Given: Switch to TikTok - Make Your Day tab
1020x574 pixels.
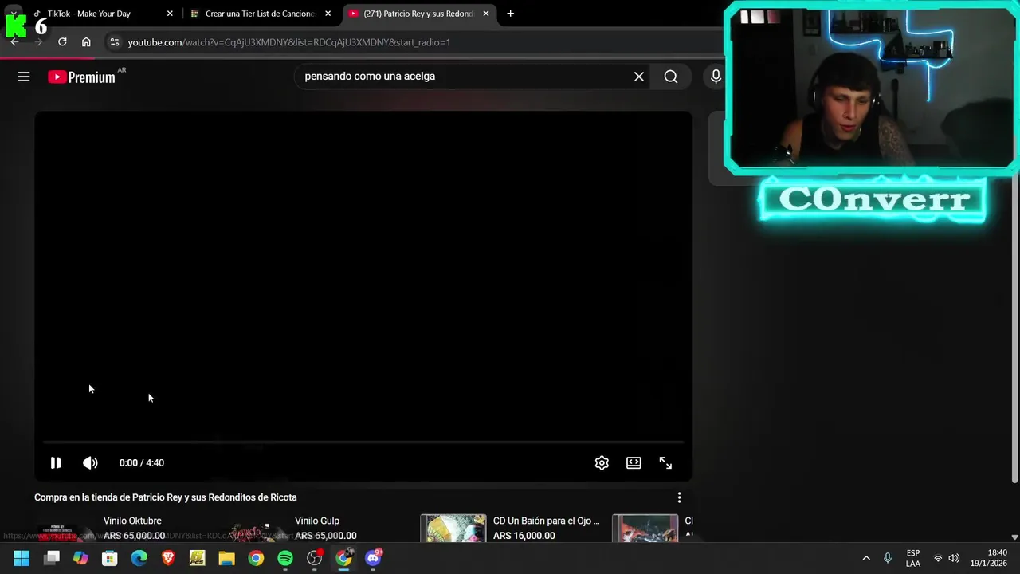Looking at the screenshot, I should pos(88,14).
